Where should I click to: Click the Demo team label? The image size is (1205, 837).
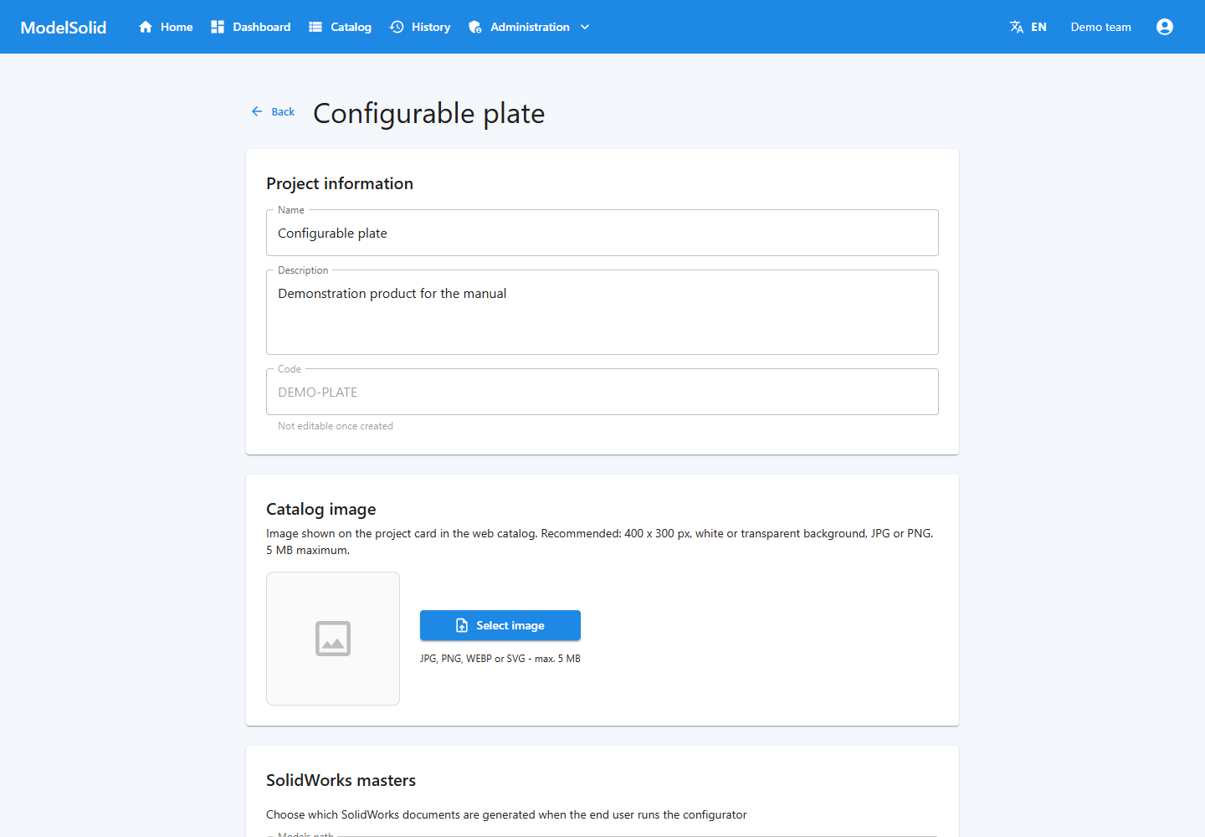point(1100,27)
